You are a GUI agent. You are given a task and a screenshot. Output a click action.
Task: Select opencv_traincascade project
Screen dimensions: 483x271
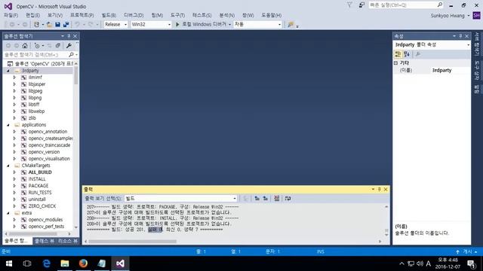pos(49,145)
